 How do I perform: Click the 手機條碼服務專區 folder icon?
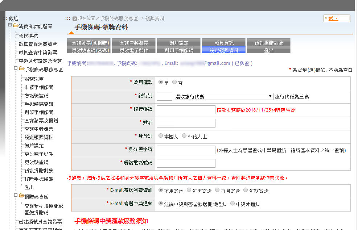[x=21, y=69]
